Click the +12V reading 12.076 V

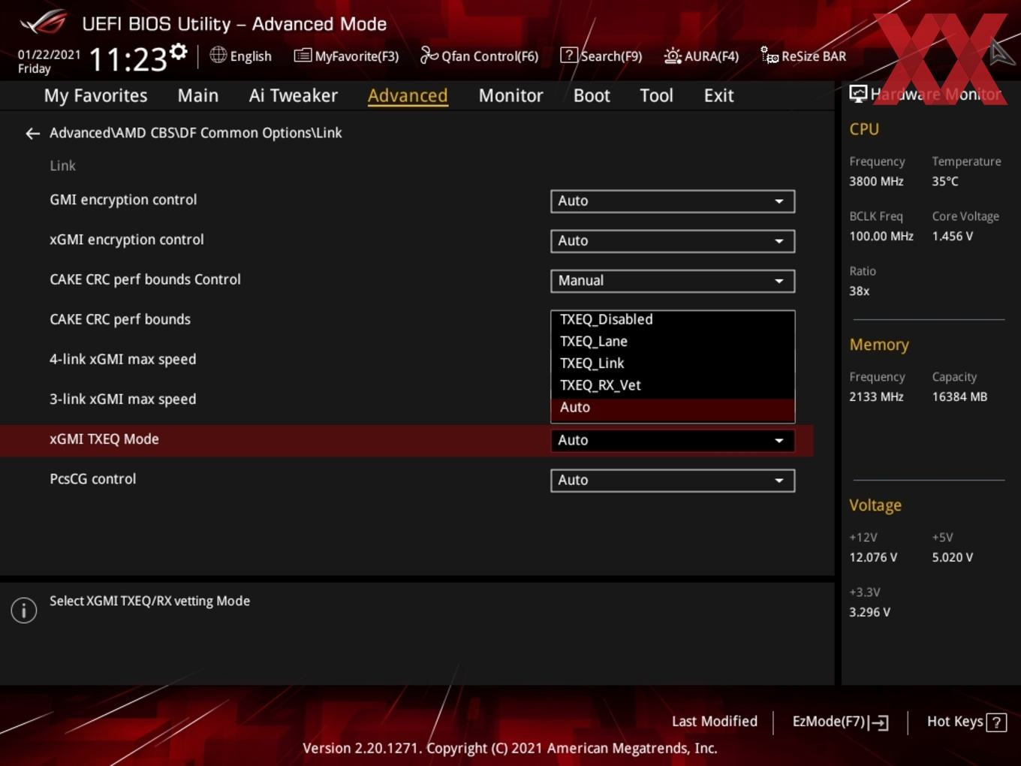(873, 557)
